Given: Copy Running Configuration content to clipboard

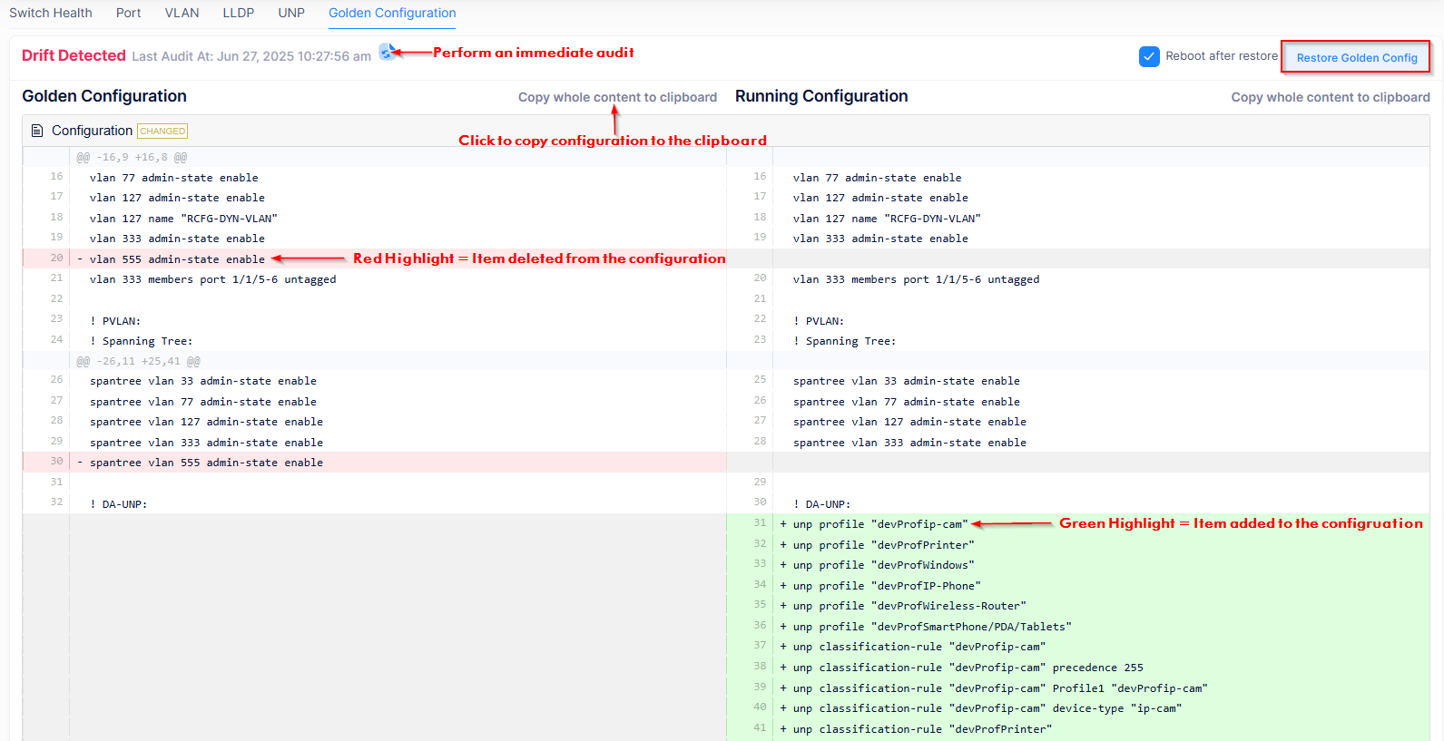Looking at the screenshot, I should tap(1330, 97).
